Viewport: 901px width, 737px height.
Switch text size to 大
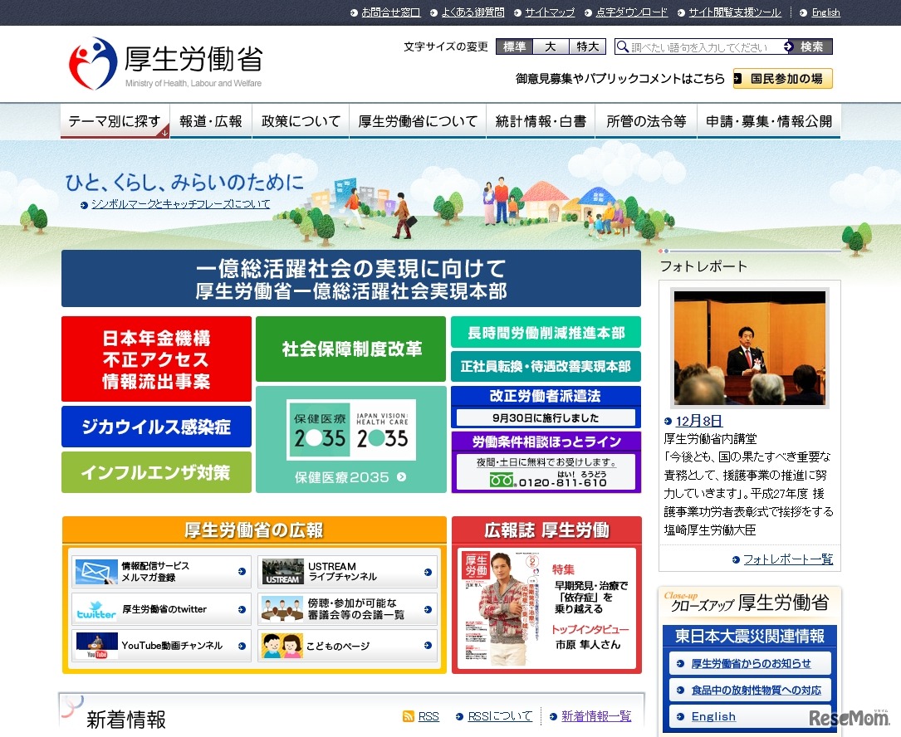pyautogui.click(x=551, y=47)
